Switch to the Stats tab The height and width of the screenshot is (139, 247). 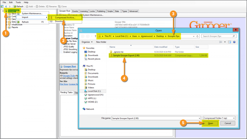(117, 11)
